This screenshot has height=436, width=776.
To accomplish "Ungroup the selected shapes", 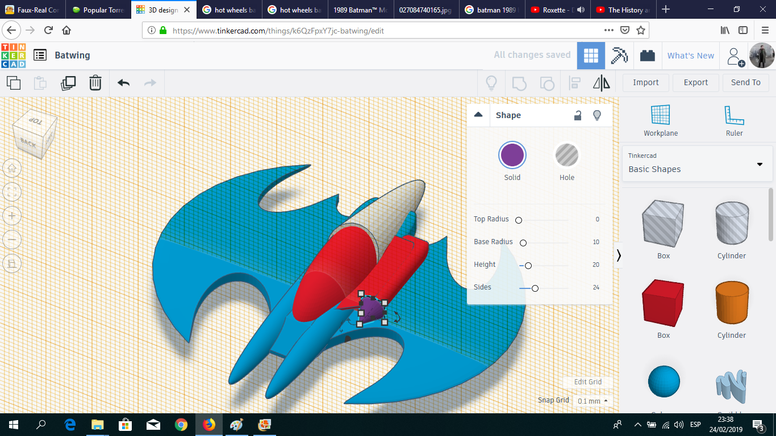I will point(546,83).
